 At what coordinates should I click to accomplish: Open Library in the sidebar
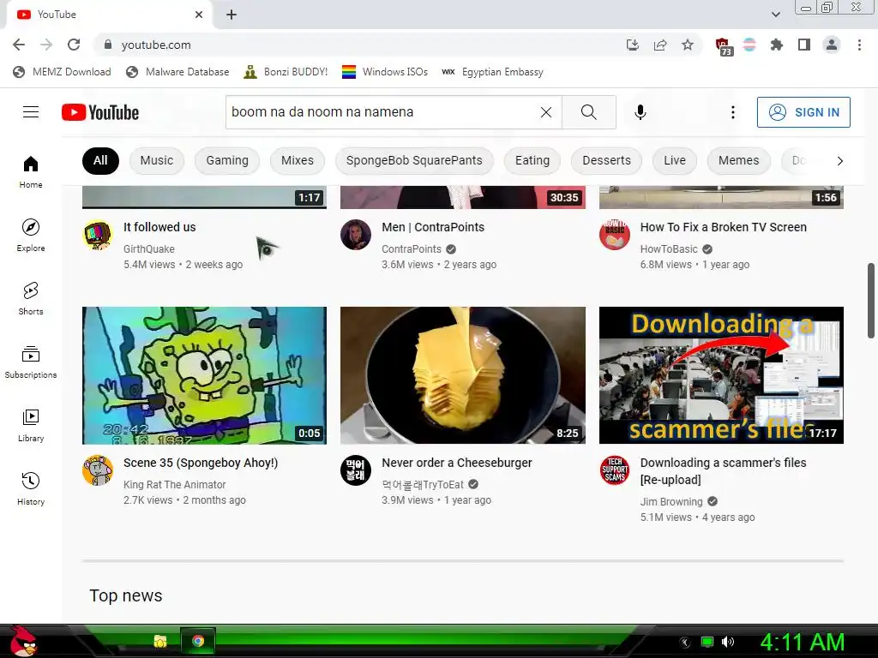31,425
